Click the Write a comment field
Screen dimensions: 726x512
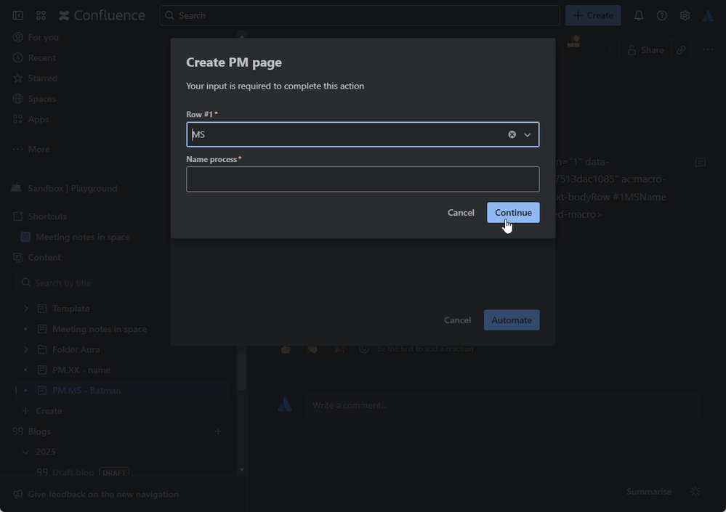pyautogui.click(x=502, y=405)
